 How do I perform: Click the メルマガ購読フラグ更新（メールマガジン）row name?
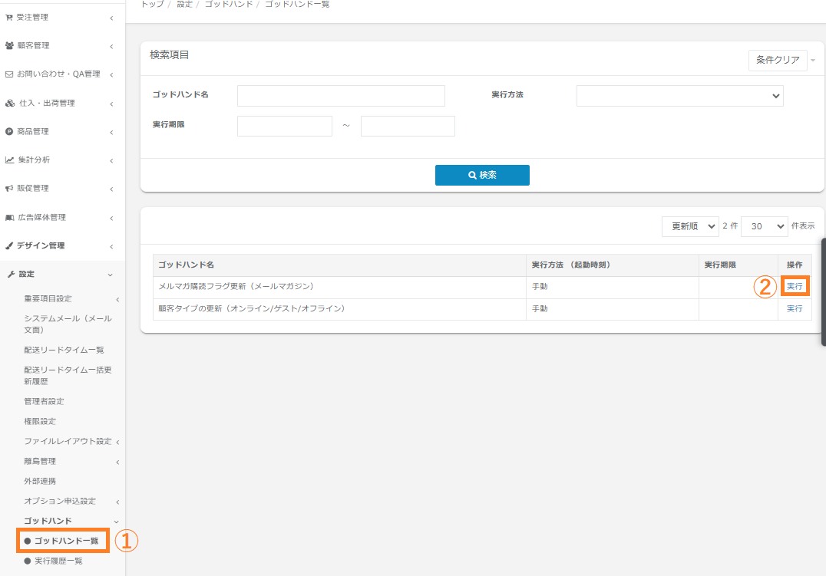(236, 286)
